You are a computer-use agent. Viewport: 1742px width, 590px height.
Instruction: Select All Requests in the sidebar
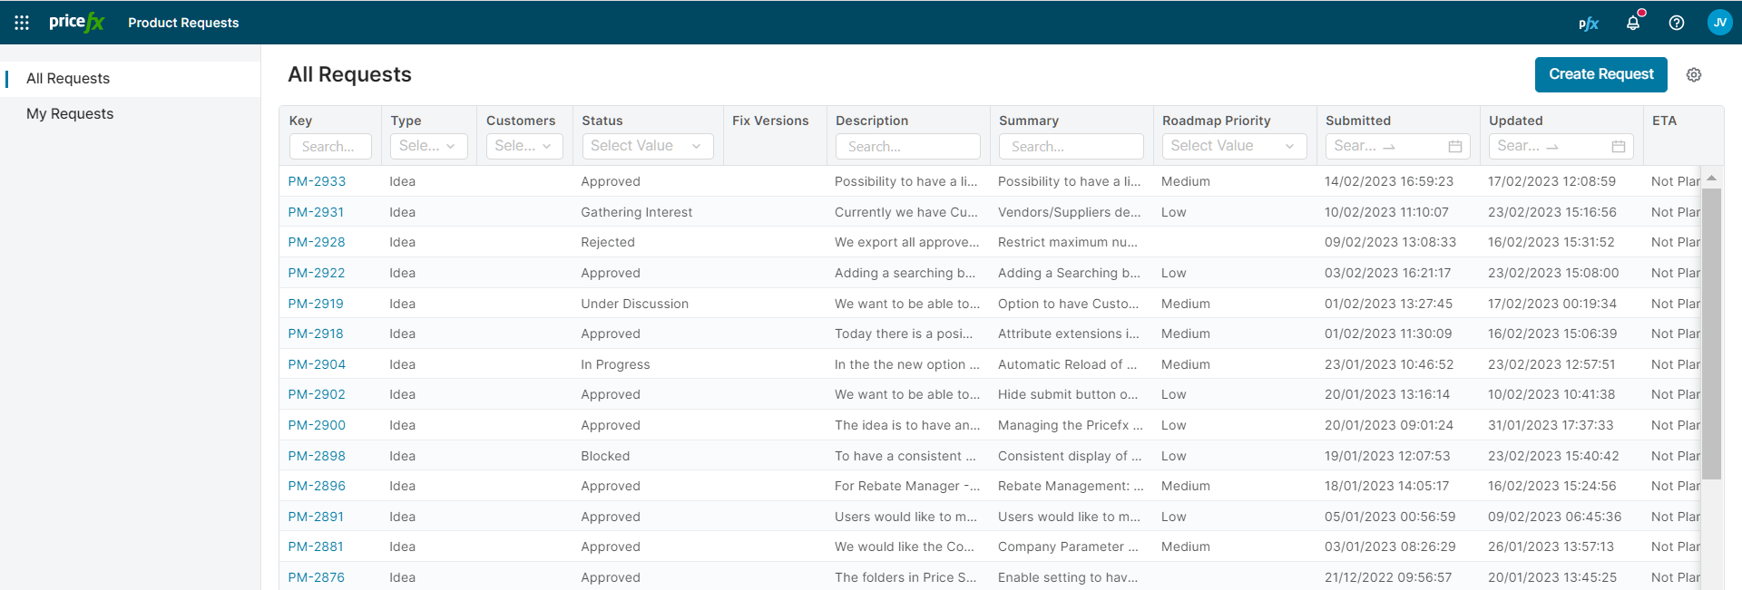click(x=68, y=79)
